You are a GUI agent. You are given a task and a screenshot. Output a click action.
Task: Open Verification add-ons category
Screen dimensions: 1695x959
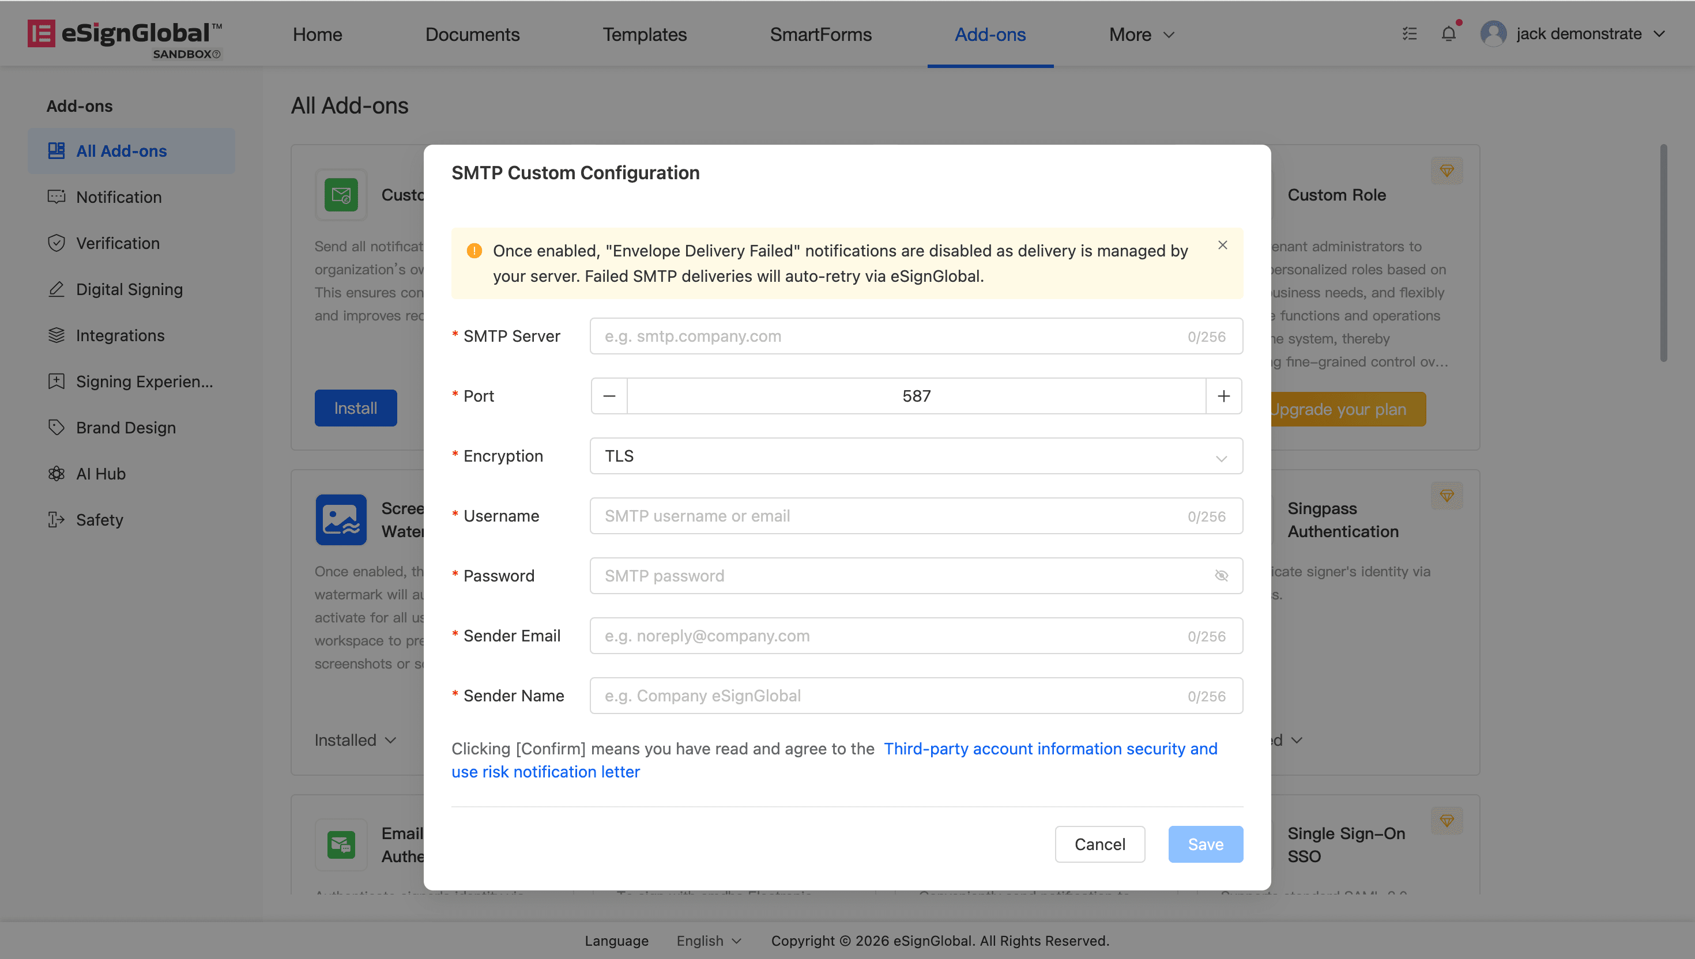(x=131, y=243)
